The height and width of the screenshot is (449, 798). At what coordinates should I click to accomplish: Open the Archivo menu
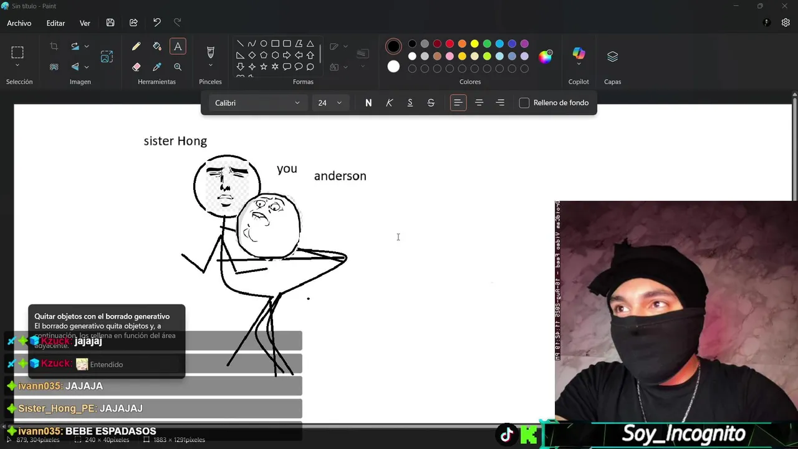click(19, 23)
